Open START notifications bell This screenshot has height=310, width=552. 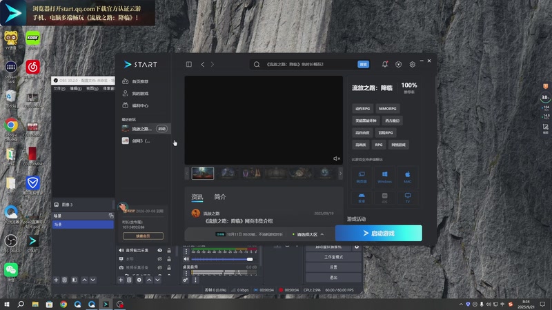pyautogui.click(x=385, y=64)
